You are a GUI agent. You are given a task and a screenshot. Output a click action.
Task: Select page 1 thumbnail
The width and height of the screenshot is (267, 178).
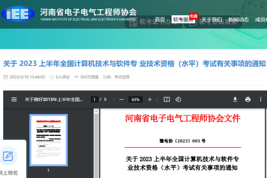[x=48, y=140]
